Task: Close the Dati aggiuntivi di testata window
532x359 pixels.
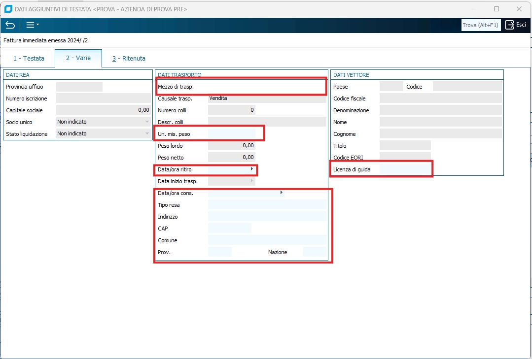Action: (519, 9)
